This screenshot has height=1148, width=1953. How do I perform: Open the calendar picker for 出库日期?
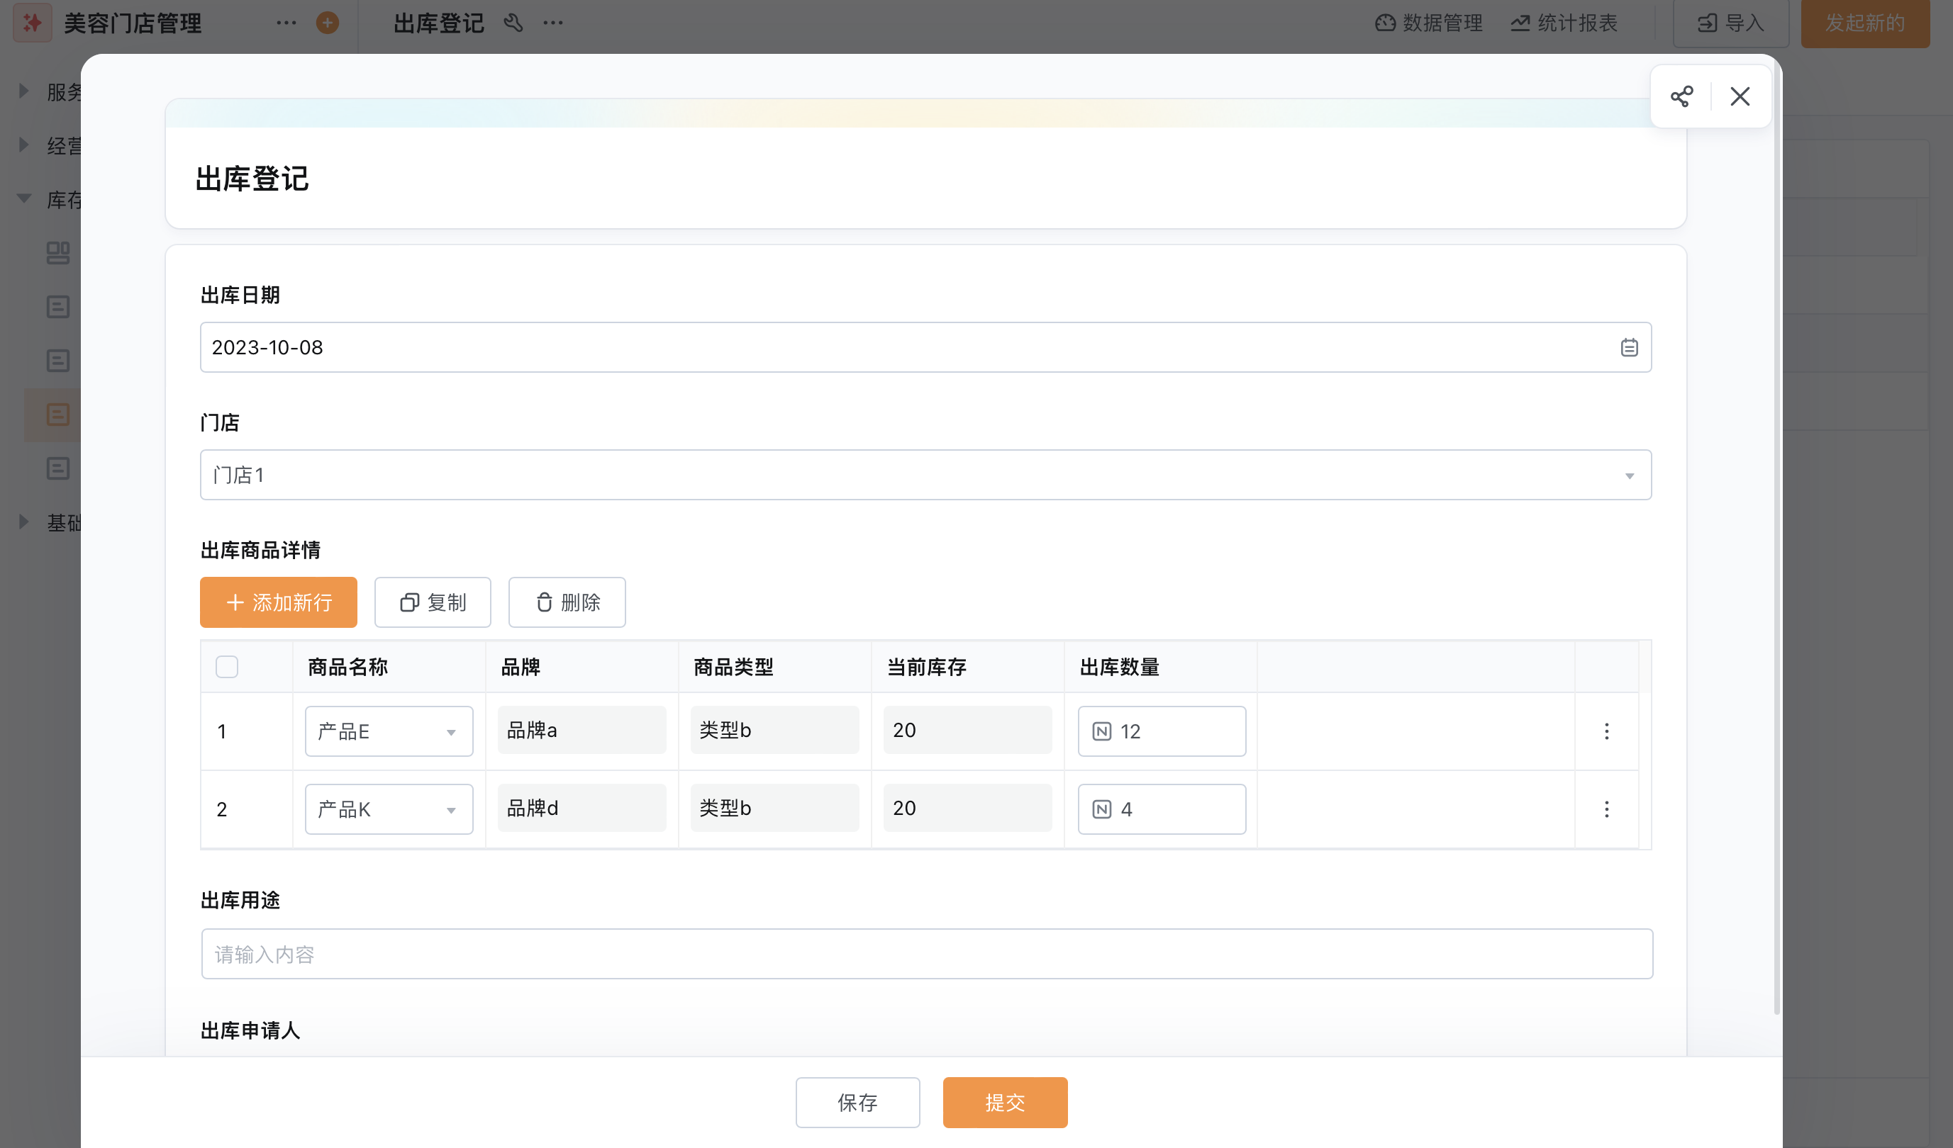pyautogui.click(x=1629, y=347)
